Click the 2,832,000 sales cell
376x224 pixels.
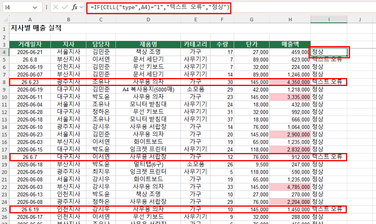pyautogui.click(x=290, y=149)
